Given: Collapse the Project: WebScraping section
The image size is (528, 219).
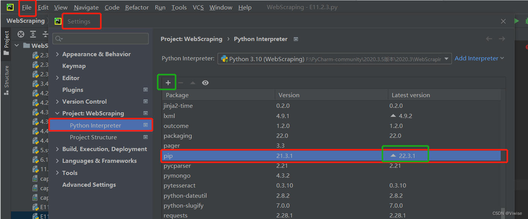Looking at the screenshot, I should tap(57, 113).
